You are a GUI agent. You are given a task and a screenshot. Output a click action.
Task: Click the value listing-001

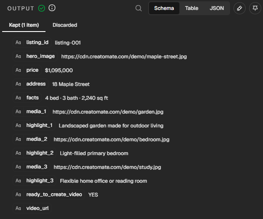click(x=68, y=43)
